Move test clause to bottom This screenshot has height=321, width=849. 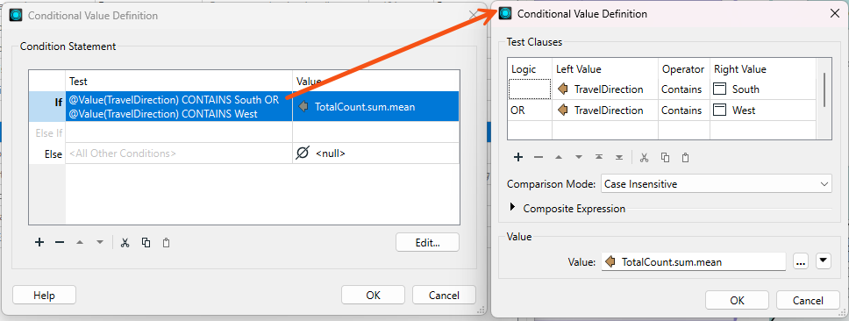(619, 158)
